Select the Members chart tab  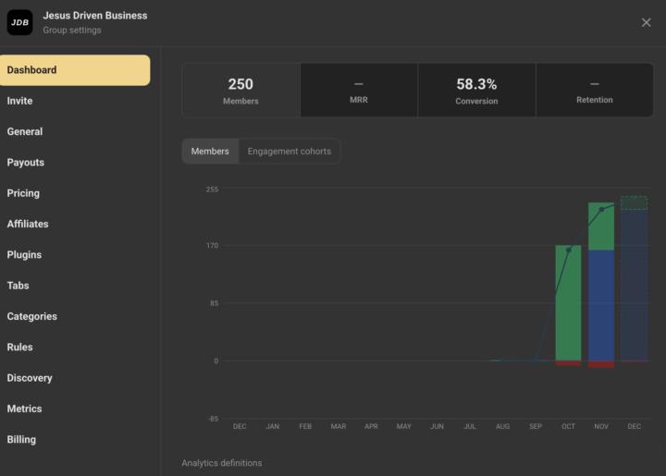[210, 152]
